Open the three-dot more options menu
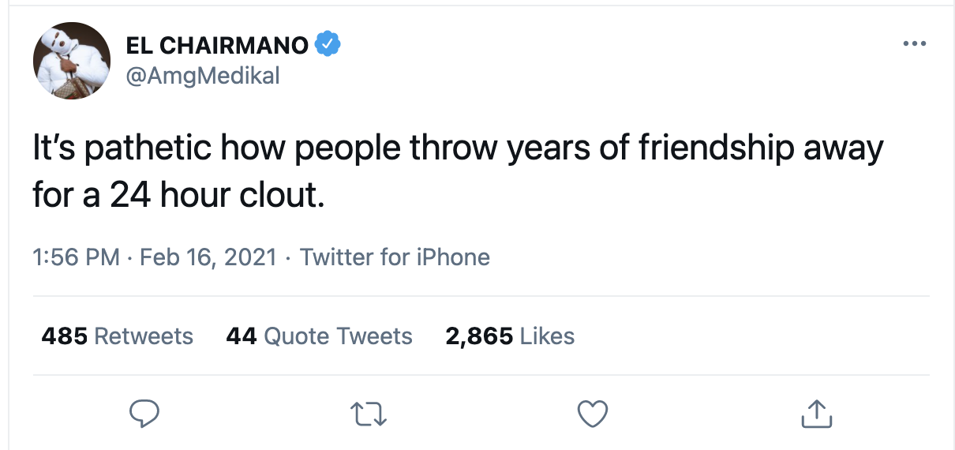The height and width of the screenshot is (450, 955). coord(914,44)
